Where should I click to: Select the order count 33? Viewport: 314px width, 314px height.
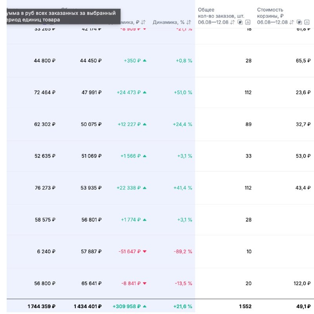click(249, 156)
